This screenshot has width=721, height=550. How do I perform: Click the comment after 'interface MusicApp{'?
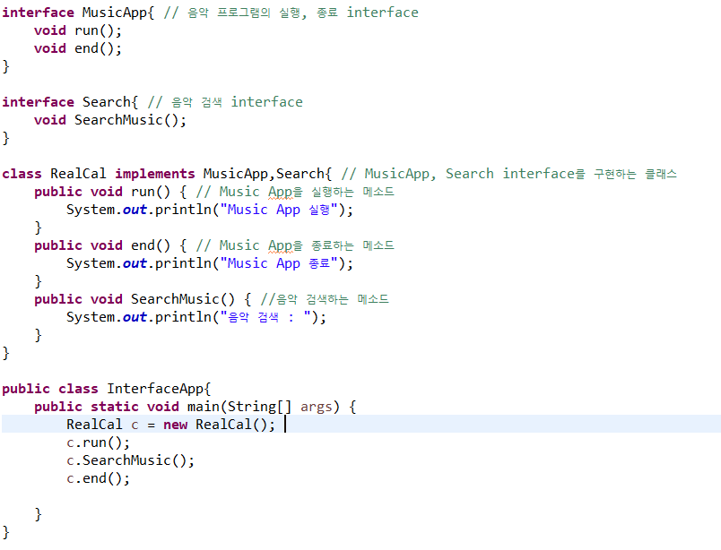pyautogui.click(x=291, y=13)
